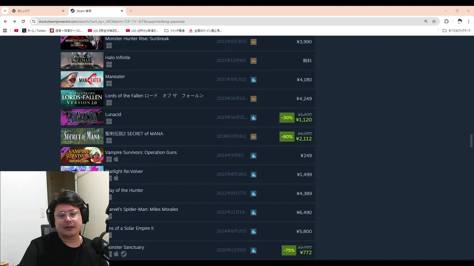
Task: Click Maneater positive review thumbs-up icon
Action: point(253,79)
